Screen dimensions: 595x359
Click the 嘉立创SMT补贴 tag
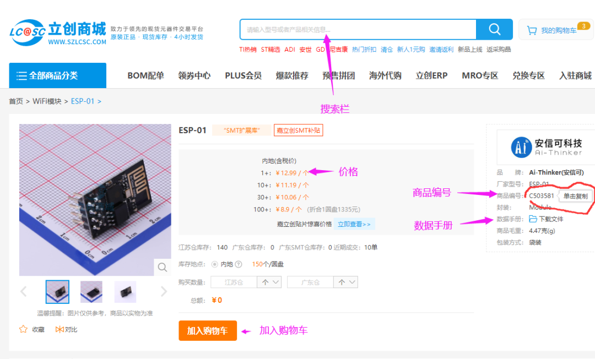[x=298, y=130]
